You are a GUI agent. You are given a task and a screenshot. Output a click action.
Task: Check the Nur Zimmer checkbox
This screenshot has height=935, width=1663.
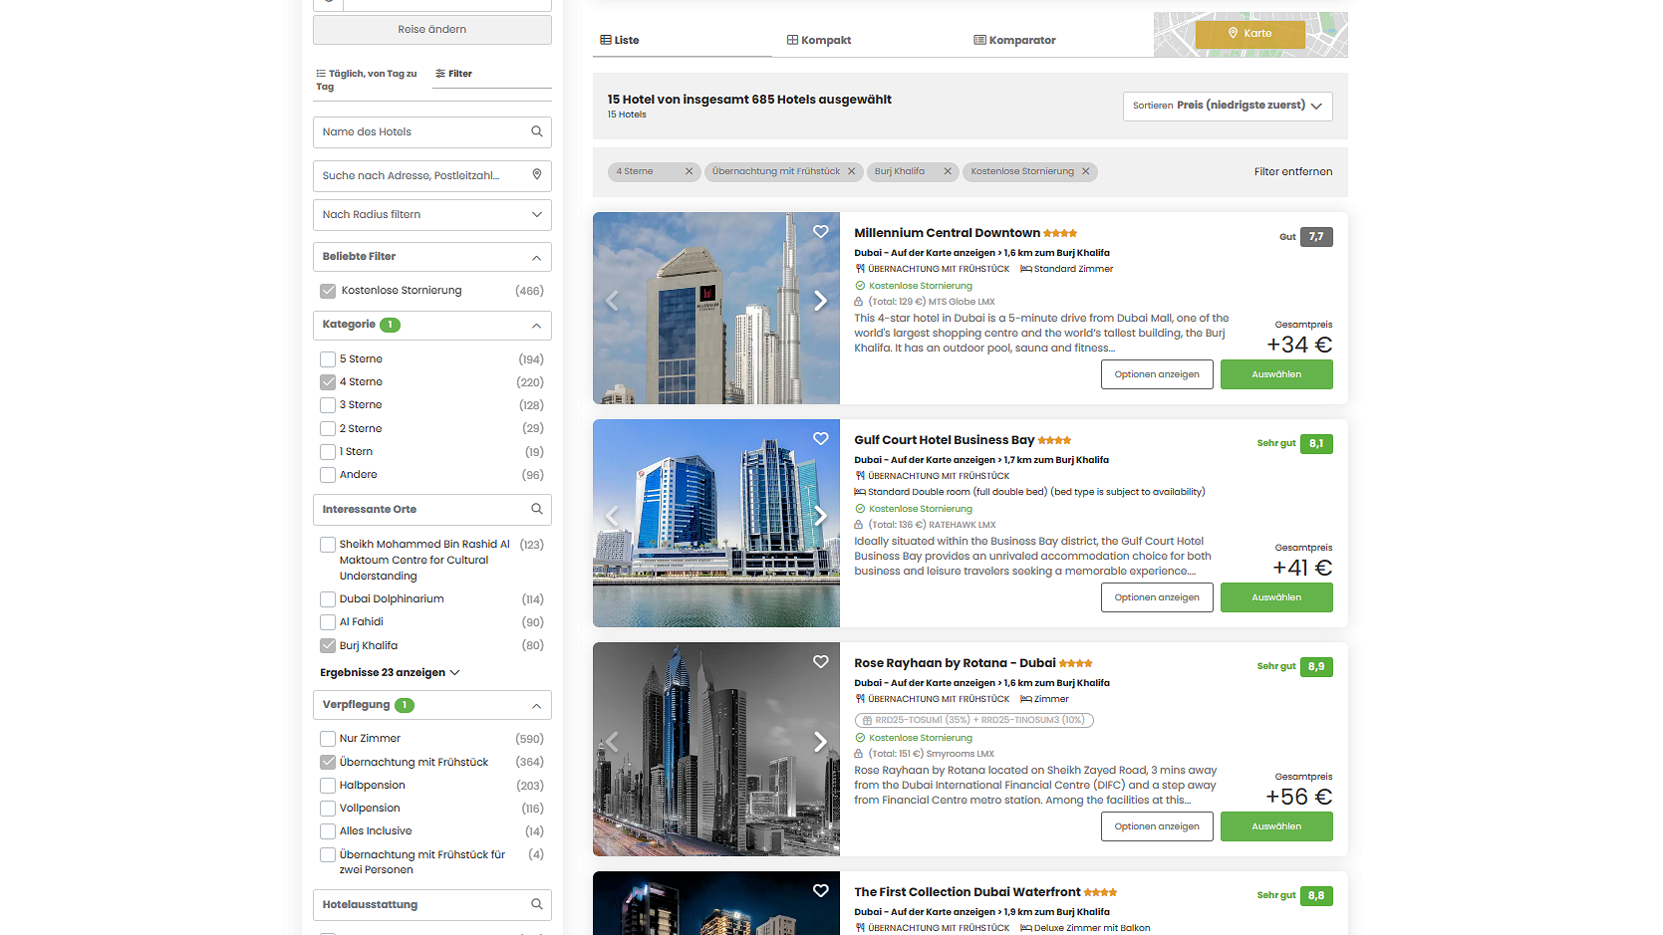pos(328,739)
